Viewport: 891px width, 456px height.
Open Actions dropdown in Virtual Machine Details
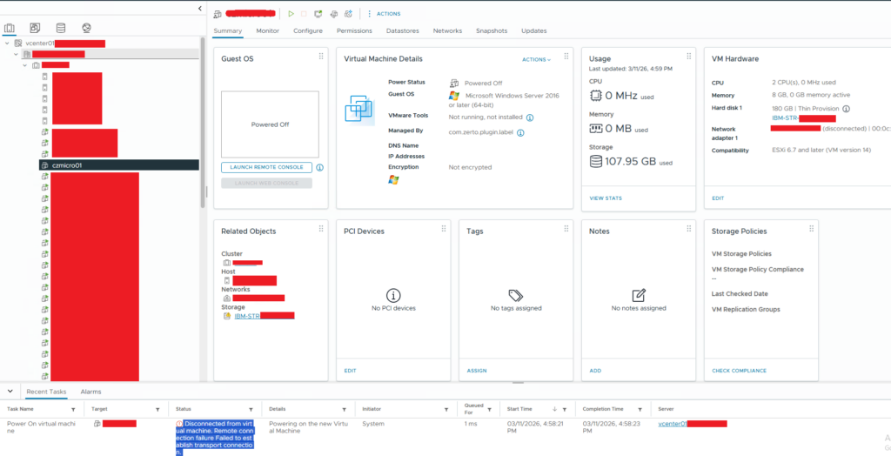(x=536, y=59)
